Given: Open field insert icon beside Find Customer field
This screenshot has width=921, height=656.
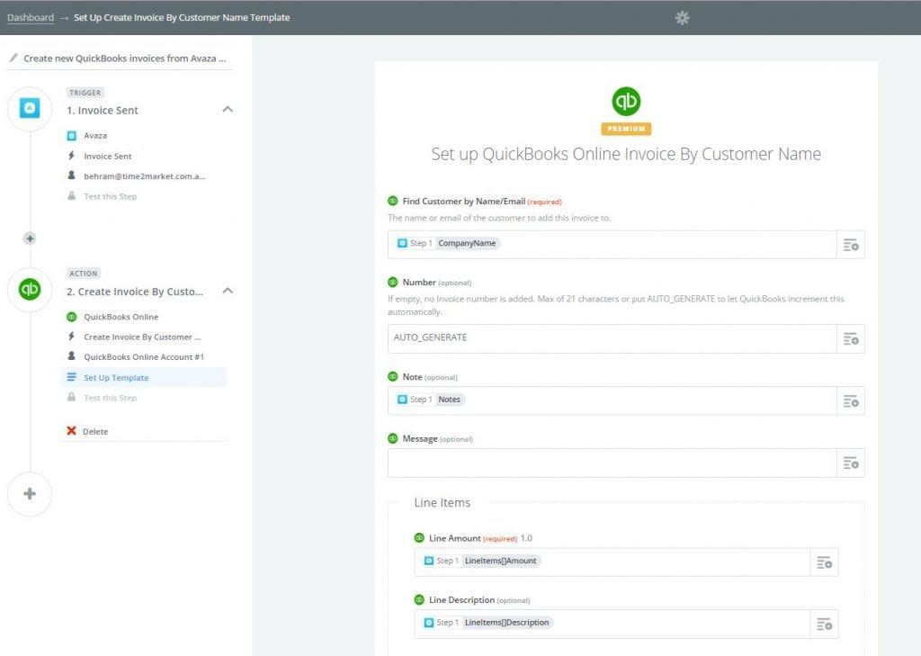Looking at the screenshot, I should coord(851,243).
